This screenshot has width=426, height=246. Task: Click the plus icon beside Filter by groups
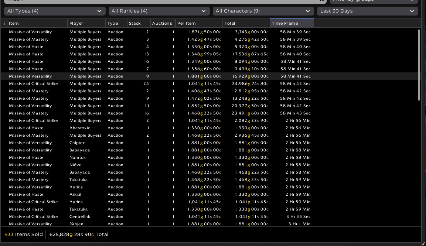click(x=412, y=1)
